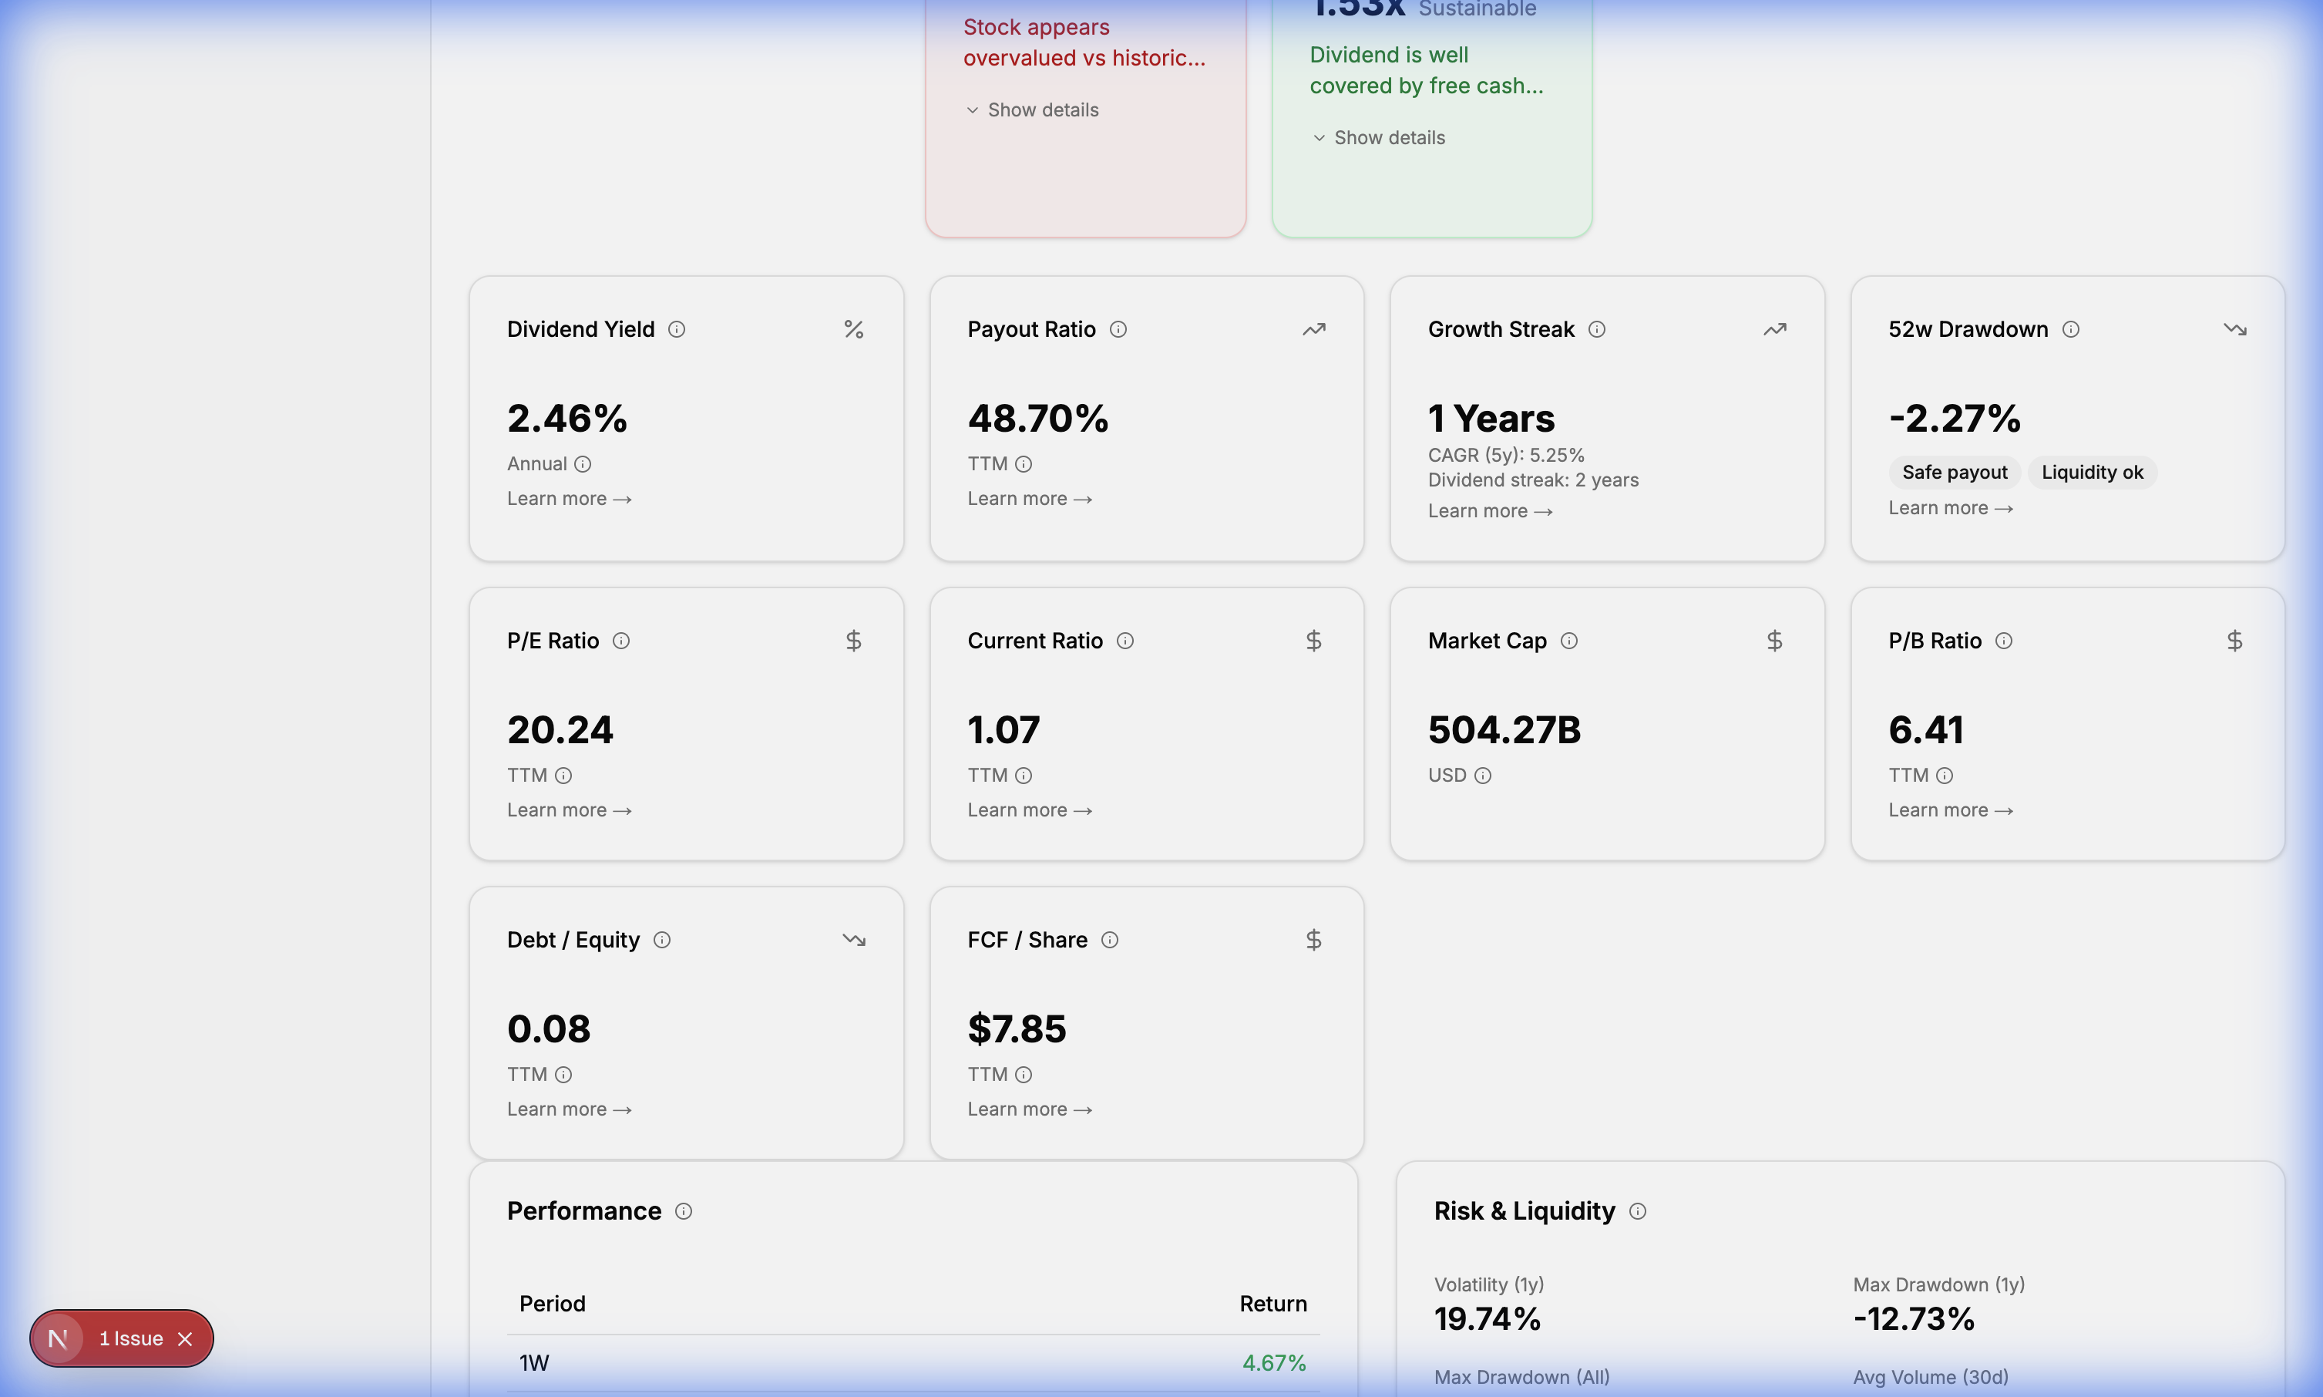The width and height of the screenshot is (2323, 1397).
Task: Follow Learn more link in P/B Ratio card
Action: (x=1949, y=810)
